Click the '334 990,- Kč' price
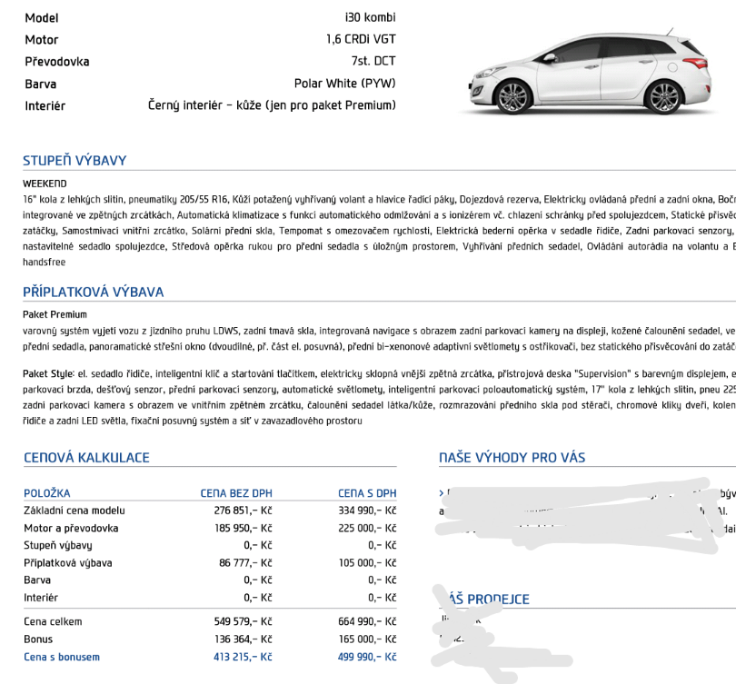 [367, 511]
